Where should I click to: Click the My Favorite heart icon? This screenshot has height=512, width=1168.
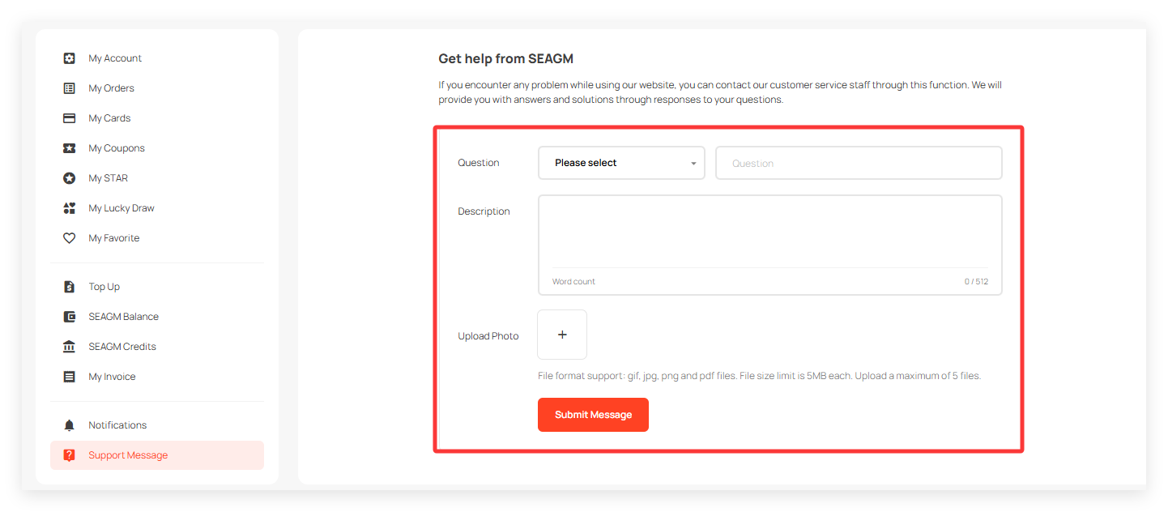pyautogui.click(x=70, y=238)
